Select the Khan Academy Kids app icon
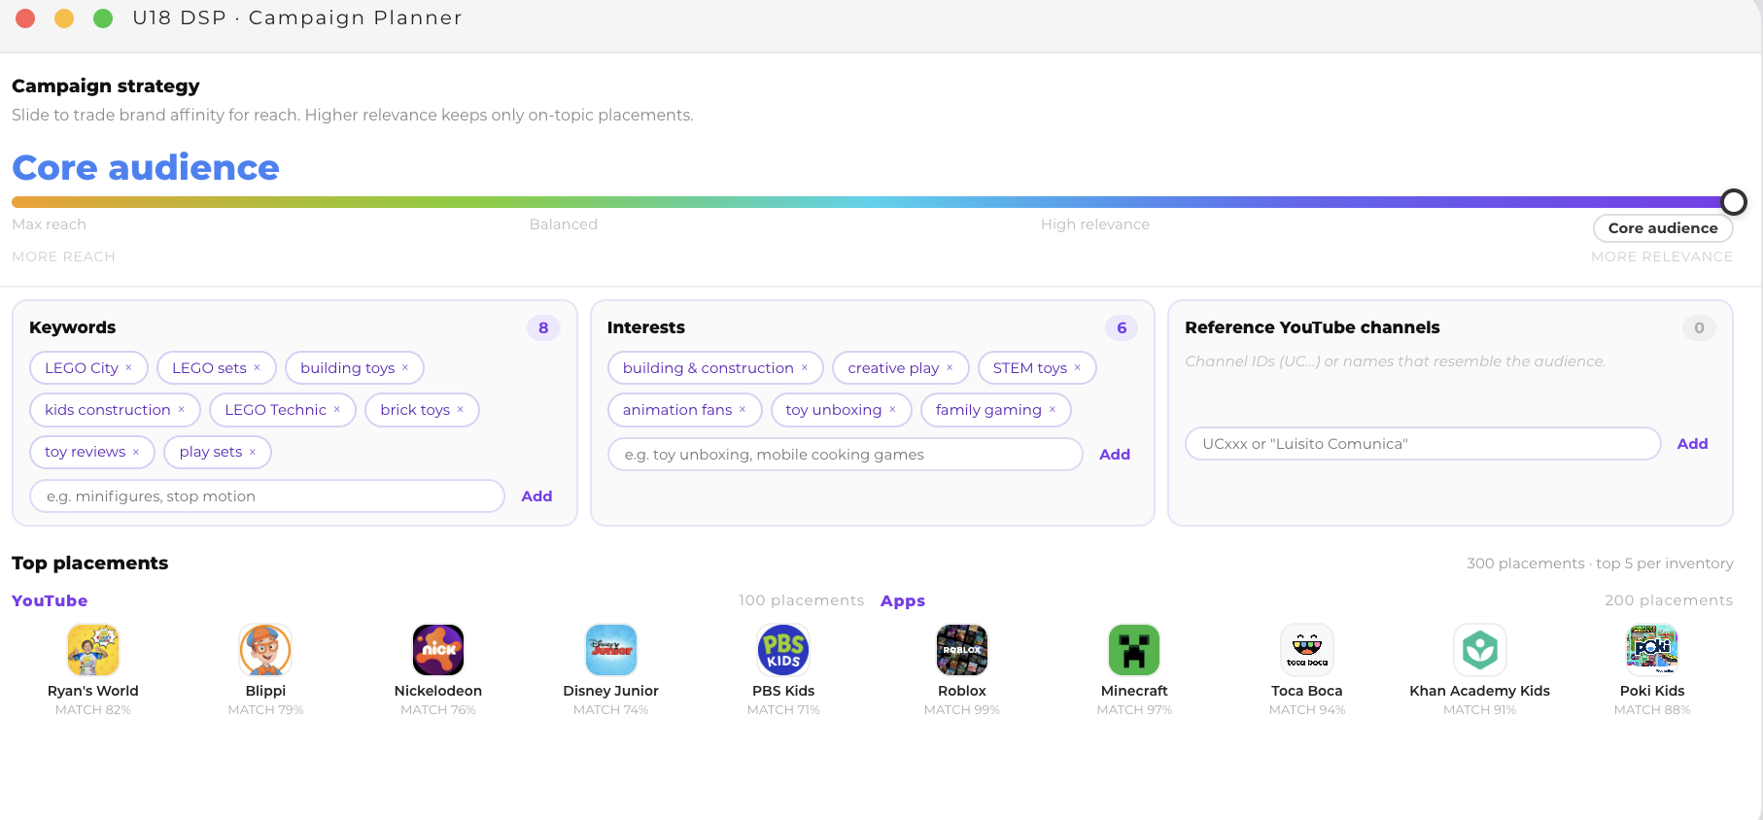The image size is (1763, 820). 1480,650
